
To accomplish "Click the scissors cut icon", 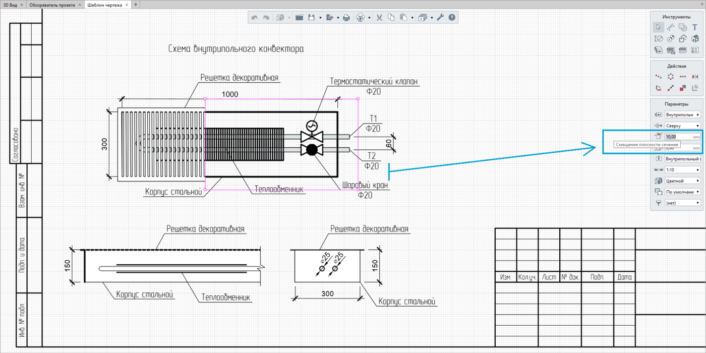I will pyautogui.click(x=379, y=18).
